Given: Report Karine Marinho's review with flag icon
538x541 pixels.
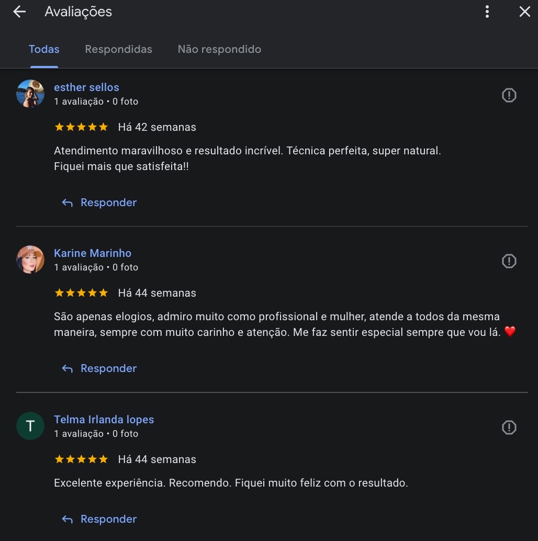Looking at the screenshot, I should (509, 261).
